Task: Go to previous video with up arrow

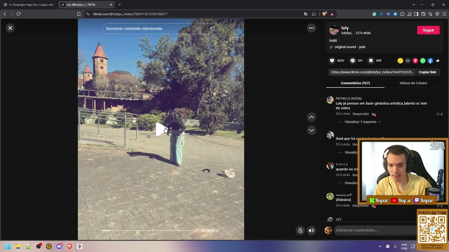Action: coord(311,117)
